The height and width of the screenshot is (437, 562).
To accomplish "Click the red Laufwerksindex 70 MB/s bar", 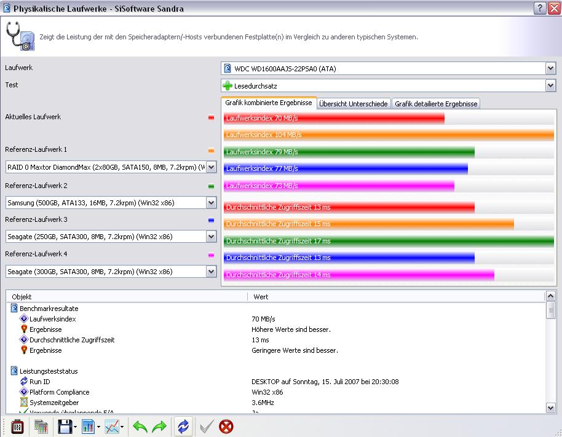I will point(334,118).
